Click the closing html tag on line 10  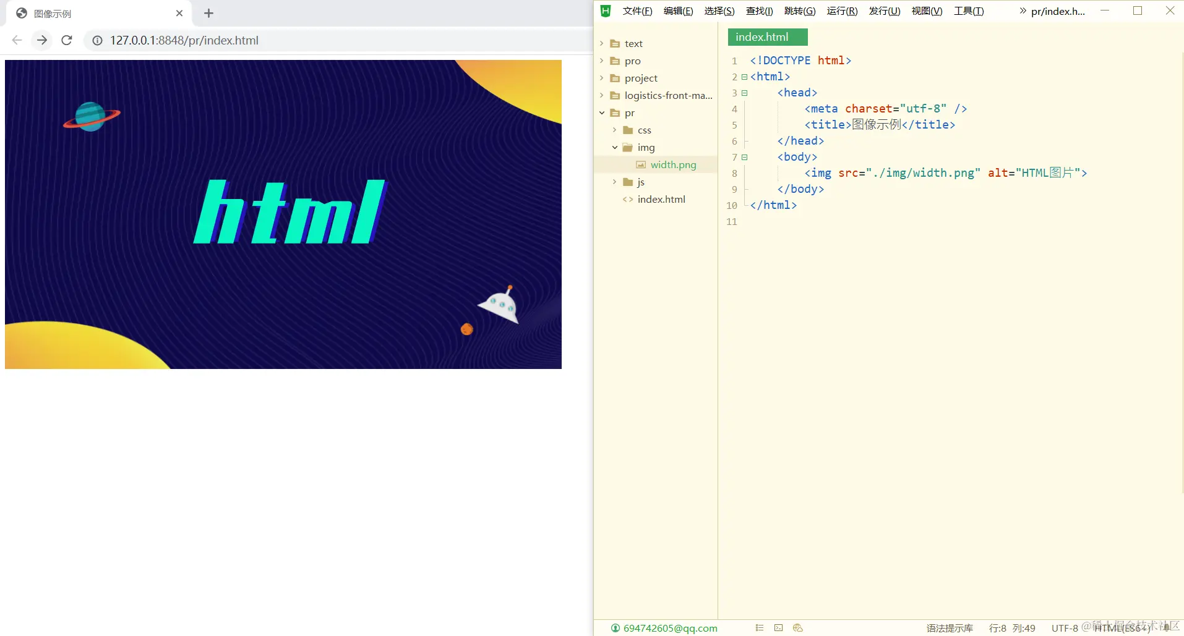(773, 205)
